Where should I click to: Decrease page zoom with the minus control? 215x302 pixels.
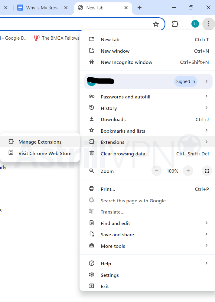[x=156, y=171]
